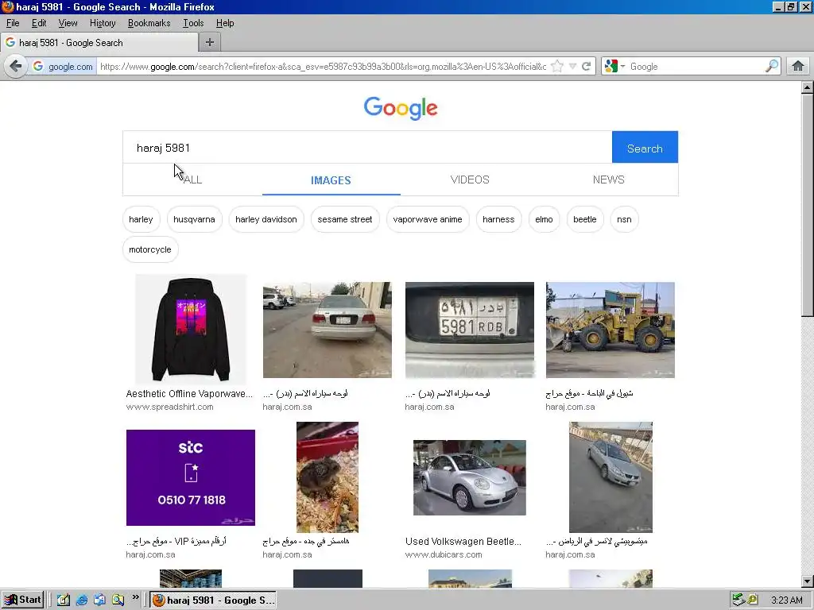This screenshot has height=610, width=814.
Task: Switch to the VIDEOS results tab
Action: [x=470, y=180]
